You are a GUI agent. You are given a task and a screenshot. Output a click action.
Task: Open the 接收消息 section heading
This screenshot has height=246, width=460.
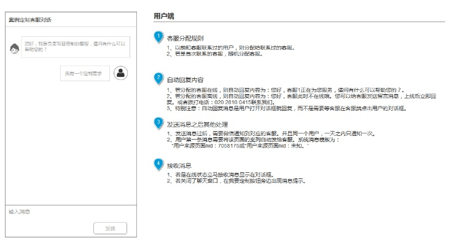pos(179,165)
